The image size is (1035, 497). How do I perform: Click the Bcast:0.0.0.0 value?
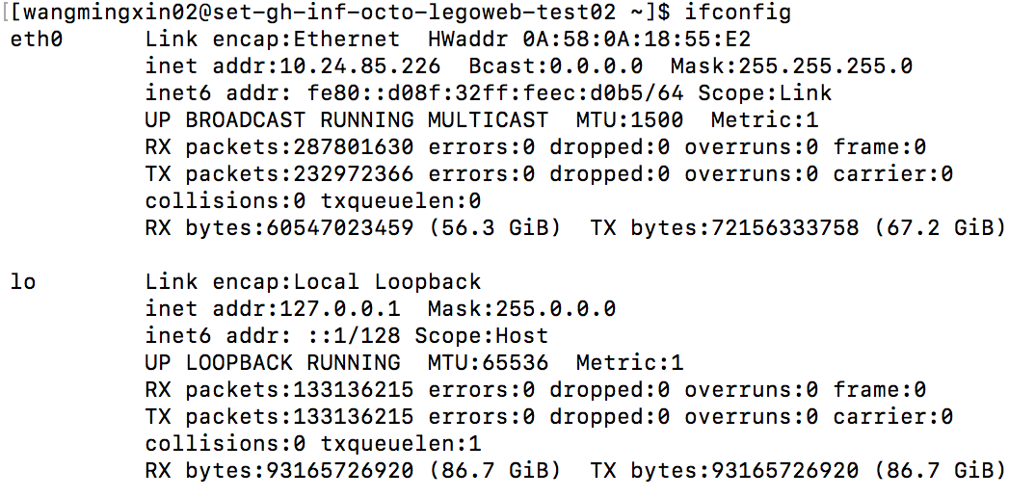[555, 66]
